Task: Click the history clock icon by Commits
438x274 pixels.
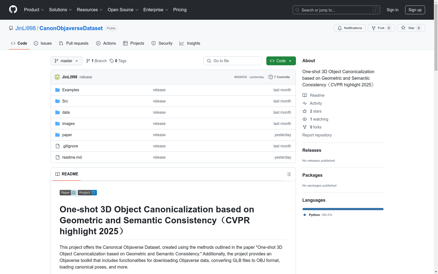Action: click(x=271, y=77)
